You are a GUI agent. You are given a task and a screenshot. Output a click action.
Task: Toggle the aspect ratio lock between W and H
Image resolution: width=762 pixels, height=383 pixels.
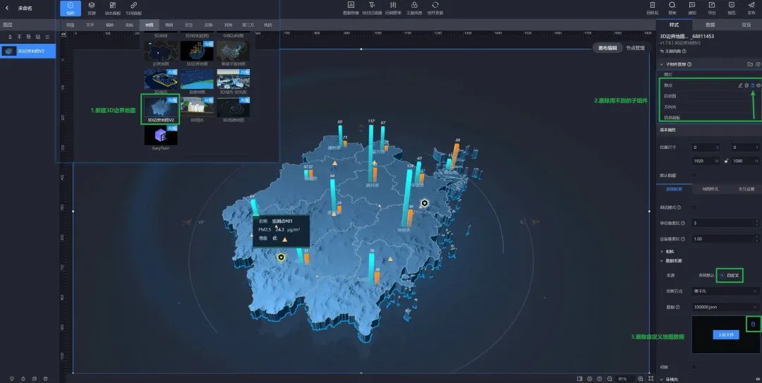point(726,161)
